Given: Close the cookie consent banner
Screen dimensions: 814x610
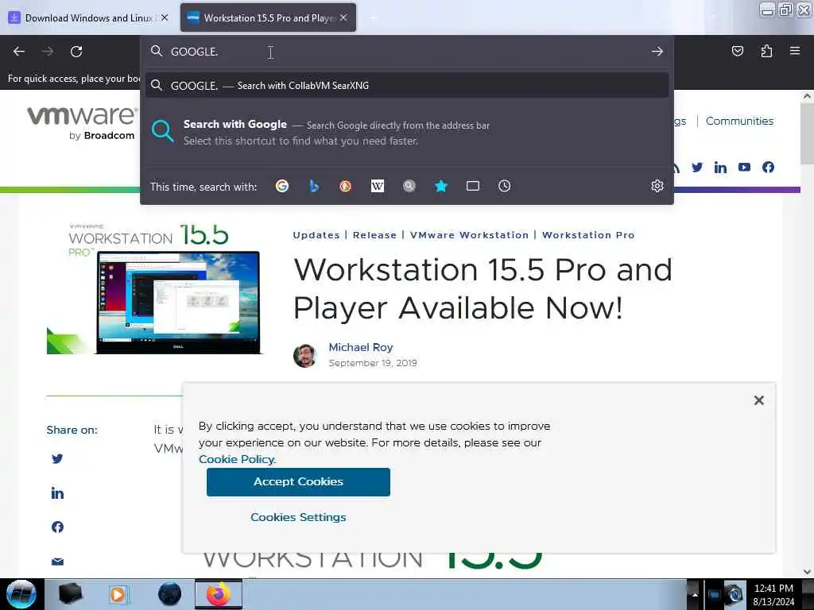Looking at the screenshot, I should [759, 400].
